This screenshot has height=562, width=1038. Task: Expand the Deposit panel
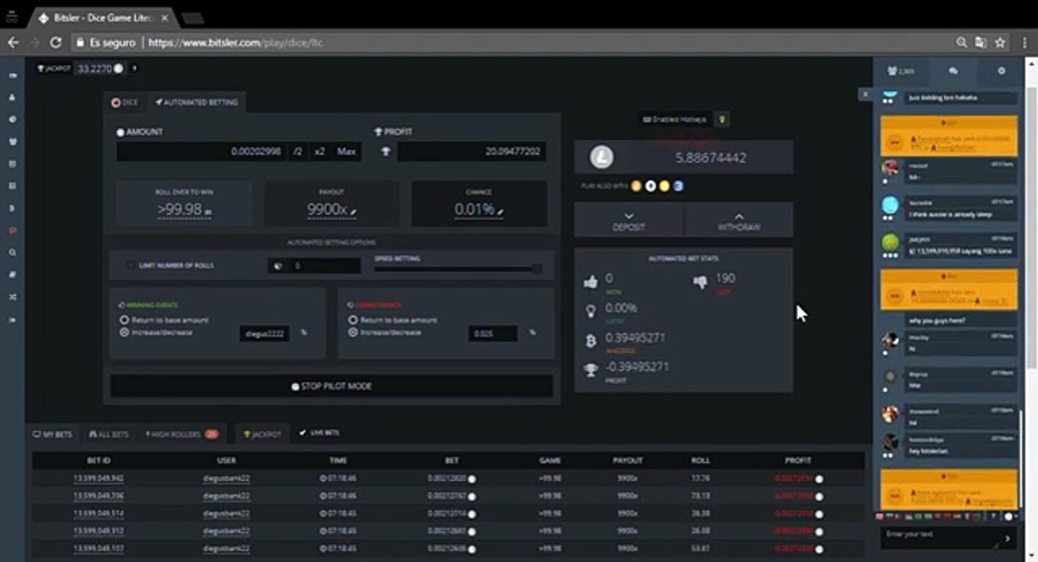tap(629, 221)
